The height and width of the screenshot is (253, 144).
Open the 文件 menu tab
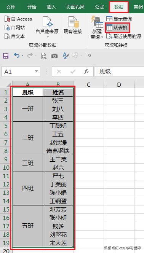coord(11,7)
